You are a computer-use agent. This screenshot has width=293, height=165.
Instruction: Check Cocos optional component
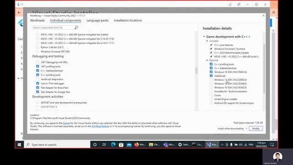211,95
